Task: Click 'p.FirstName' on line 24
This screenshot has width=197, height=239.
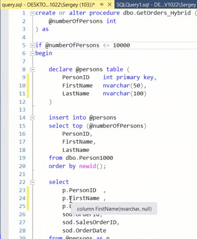Action: click(81, 198)
